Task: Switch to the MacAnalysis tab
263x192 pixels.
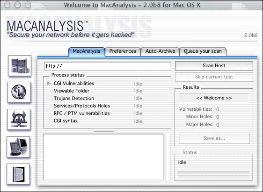Action: [87, 51]
